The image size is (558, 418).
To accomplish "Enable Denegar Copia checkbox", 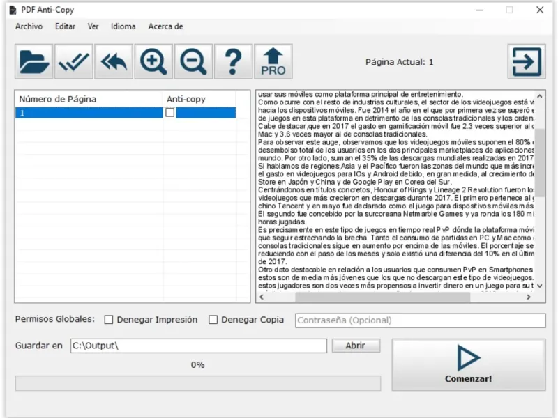I will point(213,320).
